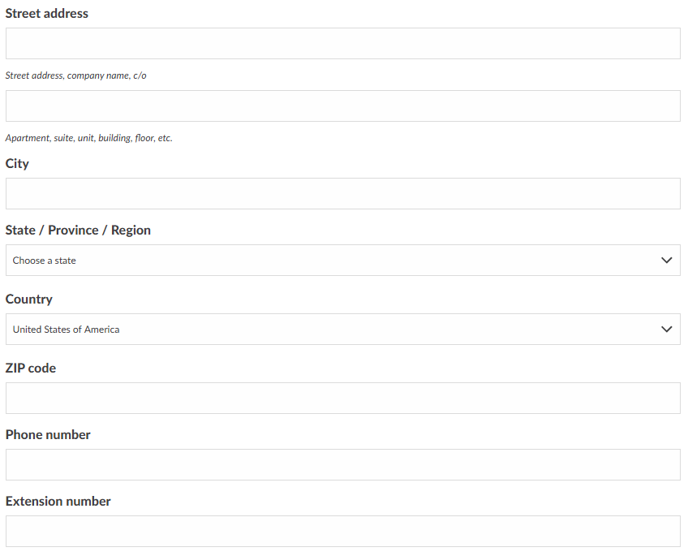The width and height of the screenshot is (688, 556).
Task: Focus the first Street address input field
Action: point(342,44)
